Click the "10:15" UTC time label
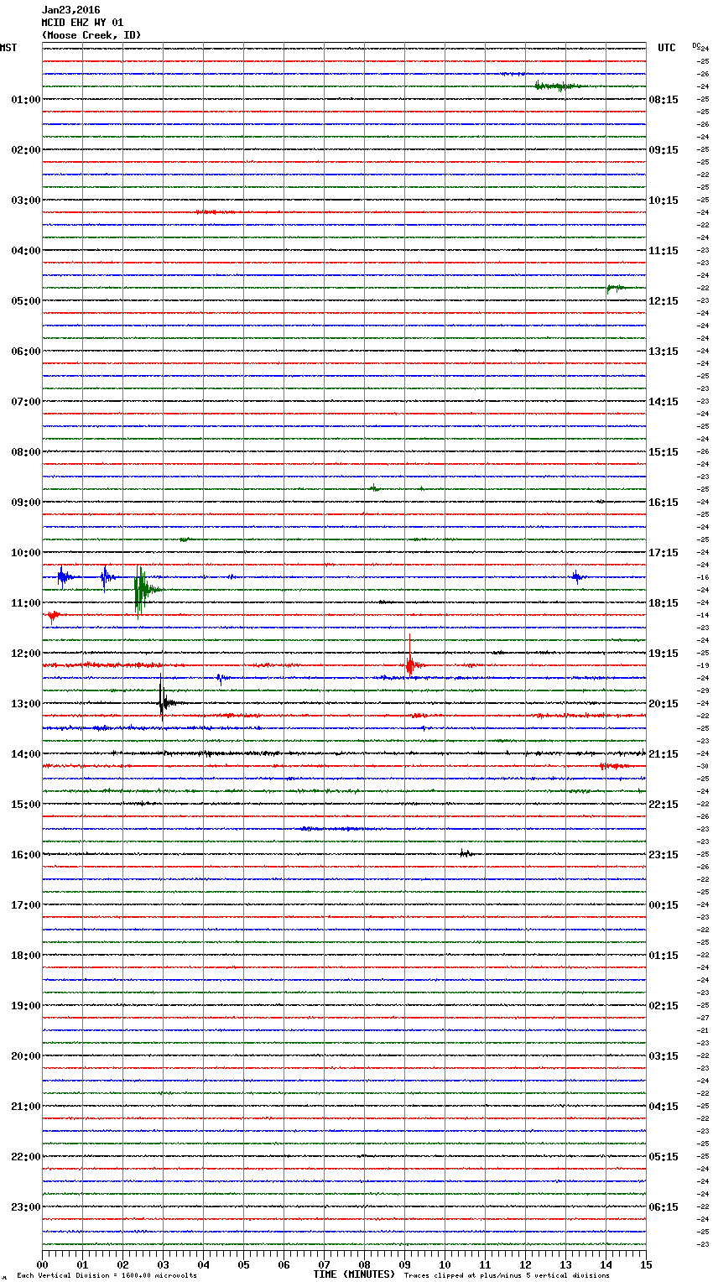The width and height of the screenshot is (713, 1287). pyautogui.click(x=664, y=201)
